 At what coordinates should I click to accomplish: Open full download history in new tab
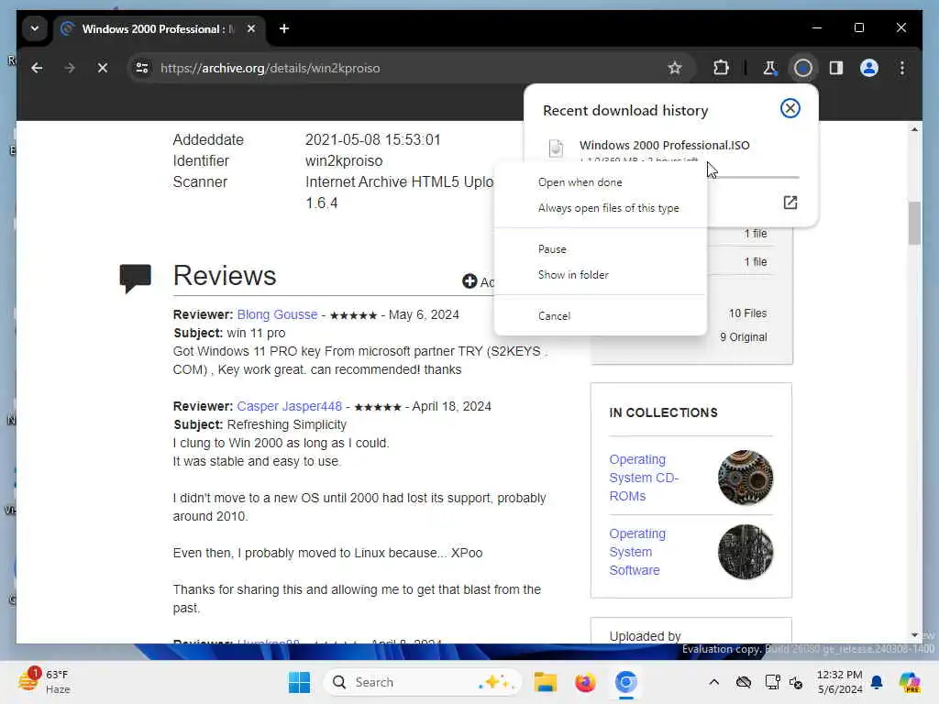point(790,203)
